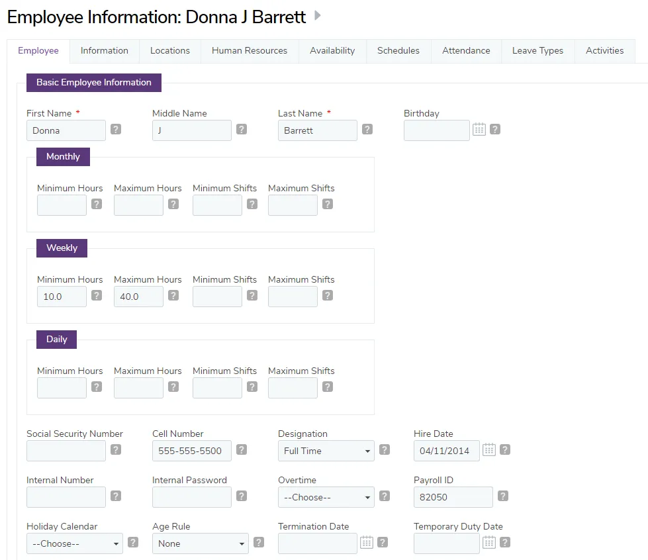The image size is (648, 560).
Task: Switch to the Locations tab
Action: (170, 51)
